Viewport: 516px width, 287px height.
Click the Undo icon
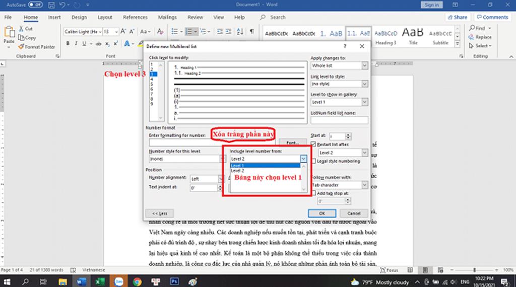click(x=62, y=5)
